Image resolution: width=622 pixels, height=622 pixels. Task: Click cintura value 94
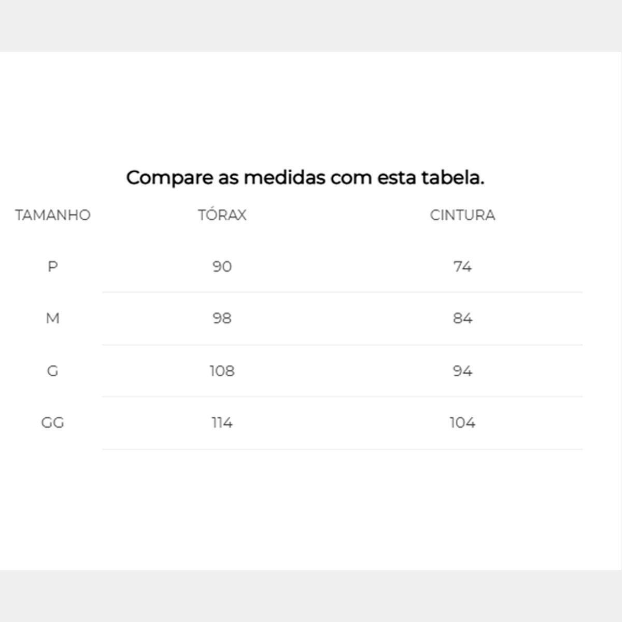tap(462, 371)
